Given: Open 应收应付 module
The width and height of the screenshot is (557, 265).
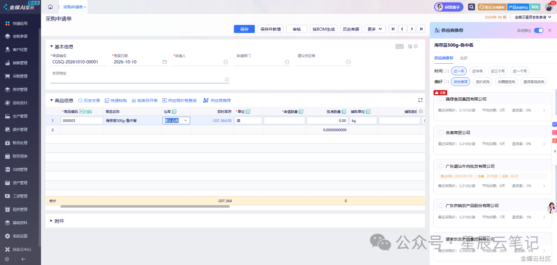Looking at the screenshot, I should [21, 103].
